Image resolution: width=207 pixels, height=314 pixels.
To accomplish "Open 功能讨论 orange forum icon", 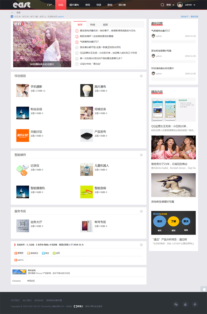I will click(23, 136).
